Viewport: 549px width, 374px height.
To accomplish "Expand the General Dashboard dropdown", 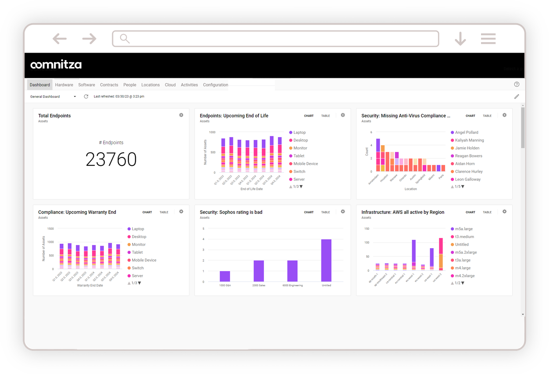I will click(x=53, y=96).
